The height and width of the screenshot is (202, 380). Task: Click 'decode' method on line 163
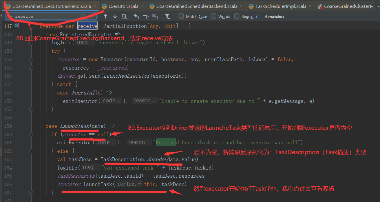(156, 159)
